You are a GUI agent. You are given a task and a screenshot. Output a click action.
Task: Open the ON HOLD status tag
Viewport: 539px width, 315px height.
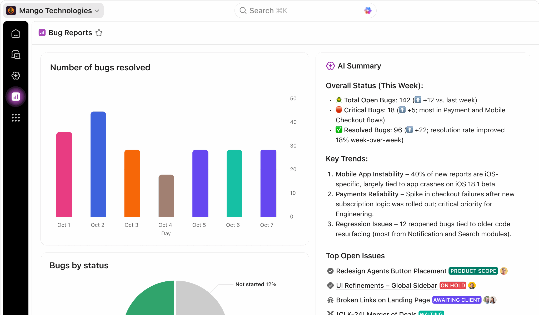click(453, 285)
